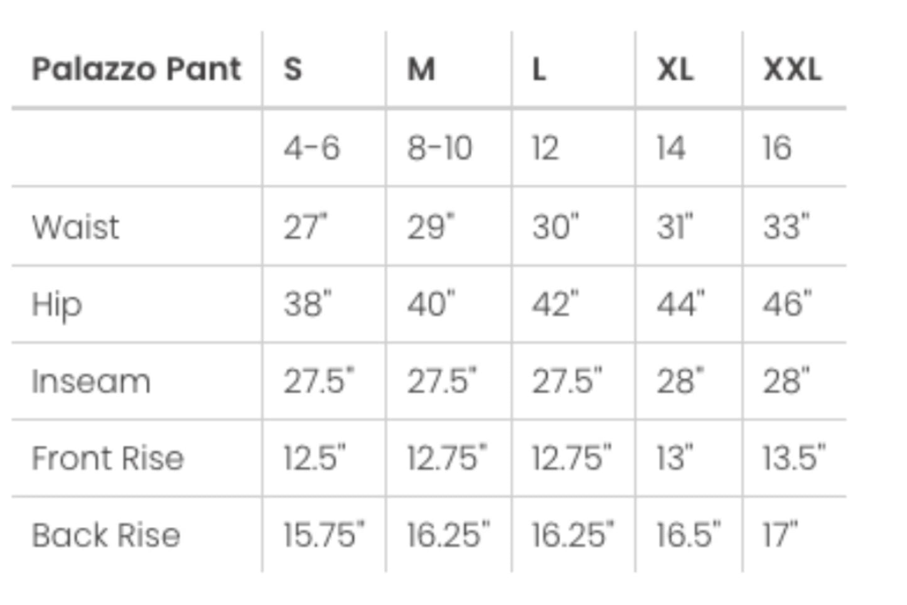The width and height of the screenshot is (907, 605).
Task: Select the M size column header
Action: pos(421,69)
